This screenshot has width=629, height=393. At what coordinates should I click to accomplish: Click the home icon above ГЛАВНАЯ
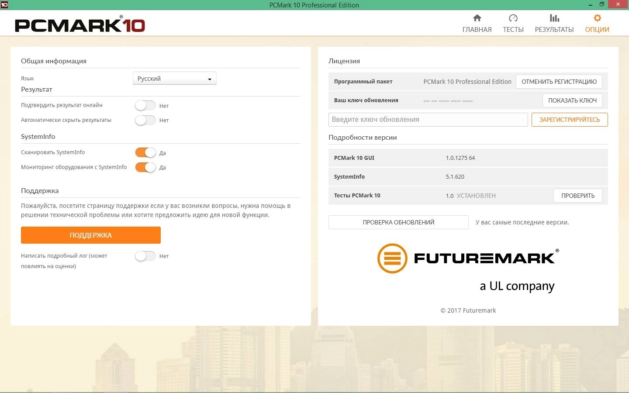coord(477,18)
